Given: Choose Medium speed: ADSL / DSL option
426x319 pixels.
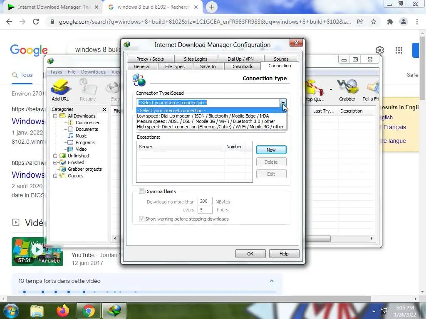Looking at the screenshot, I should [x=211, y=121].
